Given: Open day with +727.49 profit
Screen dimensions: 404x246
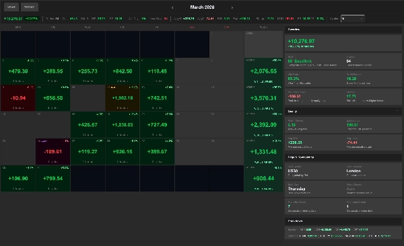Looking at the screenshot, I should click(157, 125).
